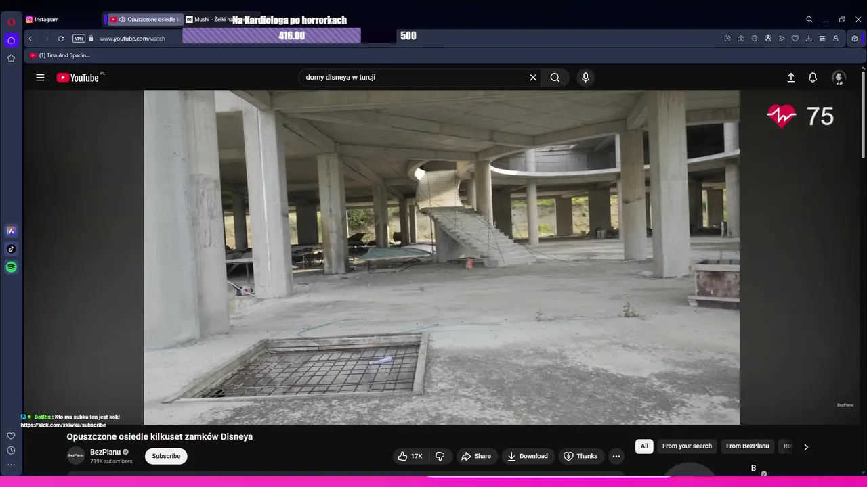Screen dimensions: 867x487
Task: Start voice search with microphone
Action: [585, 78]
